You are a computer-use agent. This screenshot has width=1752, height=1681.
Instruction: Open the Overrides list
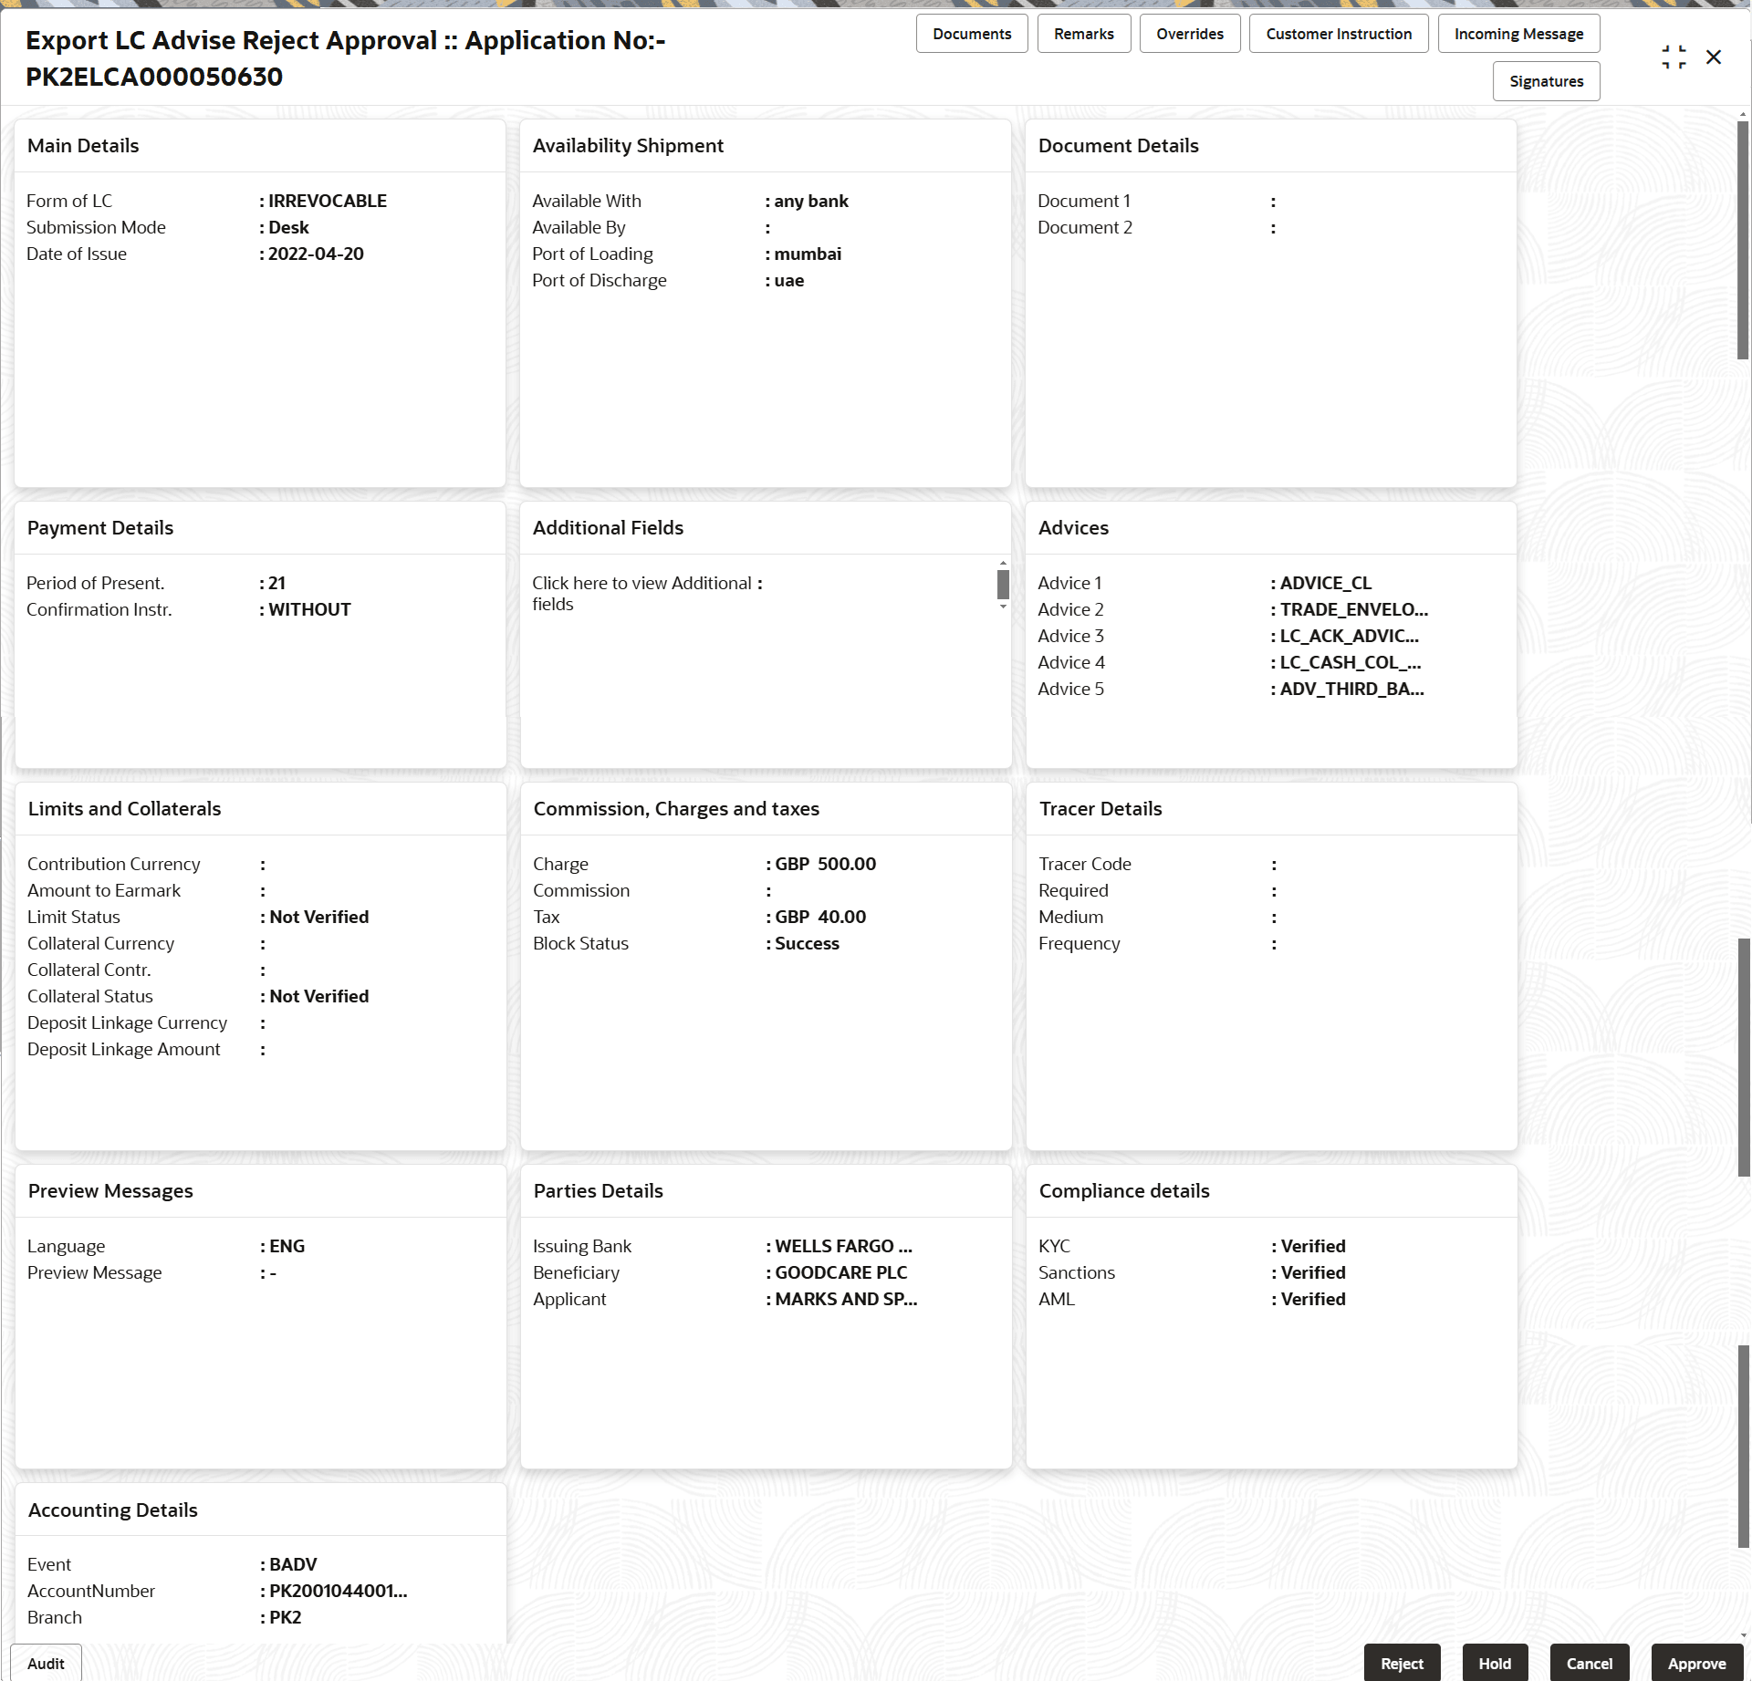coord(1189,33)
